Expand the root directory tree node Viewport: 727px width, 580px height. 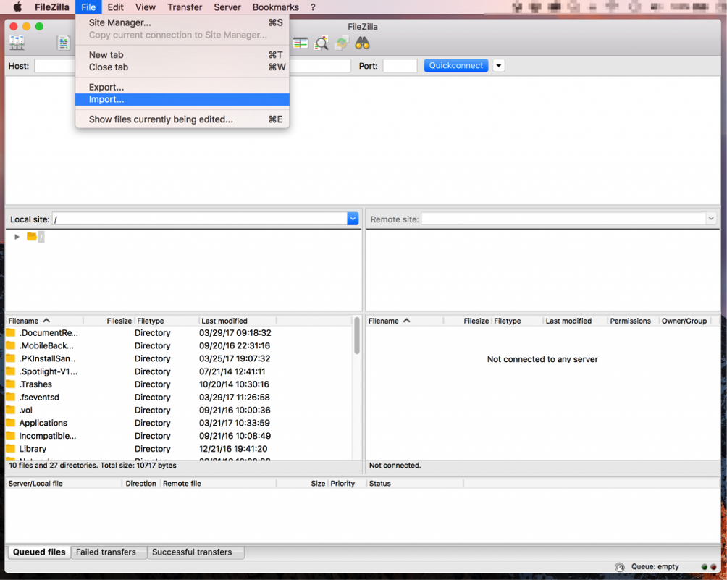tap(17, 237)
